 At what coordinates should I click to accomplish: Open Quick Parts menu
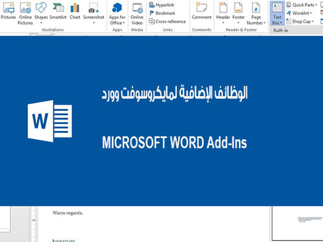pos(302,5)
